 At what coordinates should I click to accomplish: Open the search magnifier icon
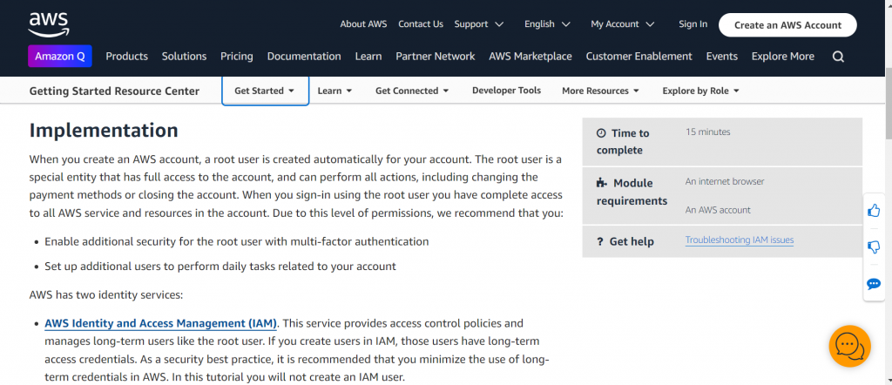(x=838, y=57)
